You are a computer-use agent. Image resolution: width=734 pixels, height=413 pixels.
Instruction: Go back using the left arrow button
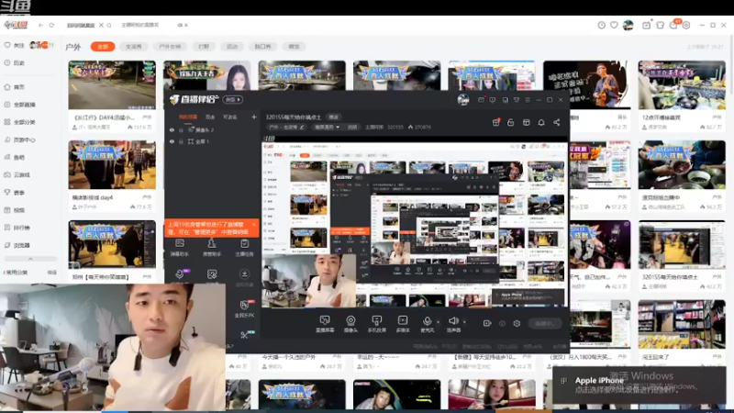pos(40,26)
